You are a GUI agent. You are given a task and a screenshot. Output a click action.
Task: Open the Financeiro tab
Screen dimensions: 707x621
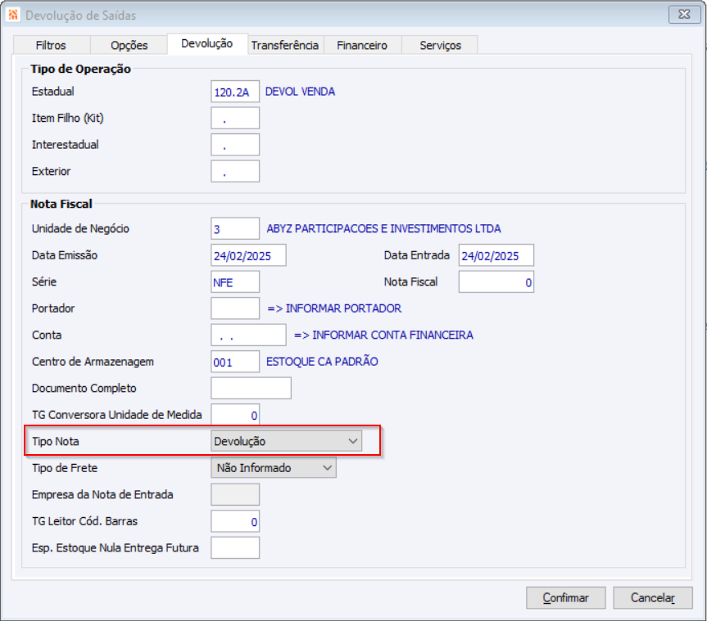coord(362,45)
